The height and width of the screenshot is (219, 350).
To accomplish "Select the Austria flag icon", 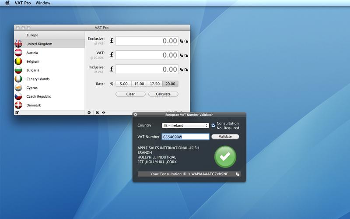I will (18, 53).
